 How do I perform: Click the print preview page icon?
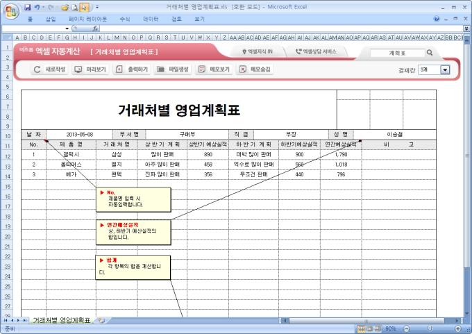pyautogui.click(x=74, y=7)
